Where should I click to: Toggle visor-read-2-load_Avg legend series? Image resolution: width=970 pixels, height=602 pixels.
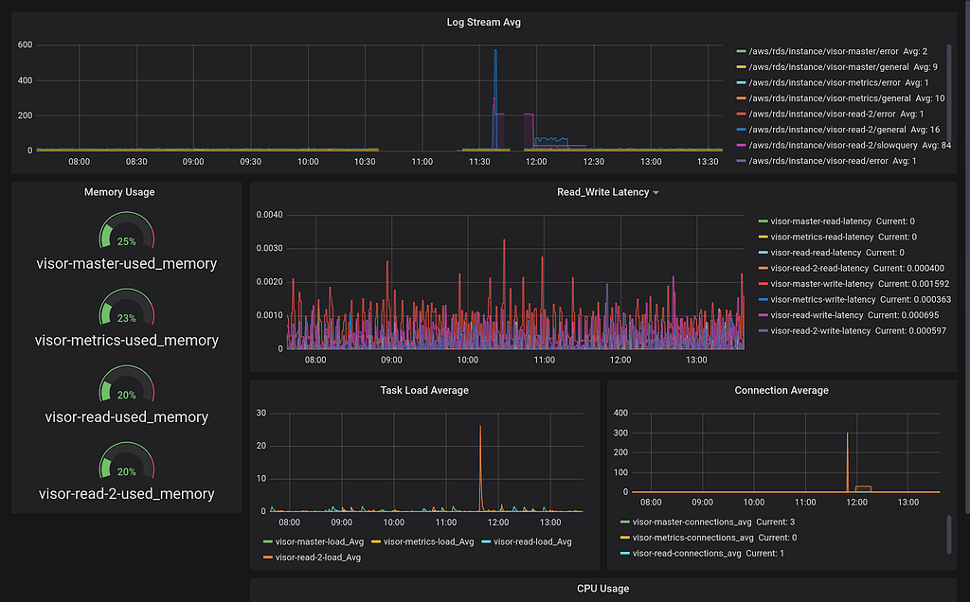[318, 558]
